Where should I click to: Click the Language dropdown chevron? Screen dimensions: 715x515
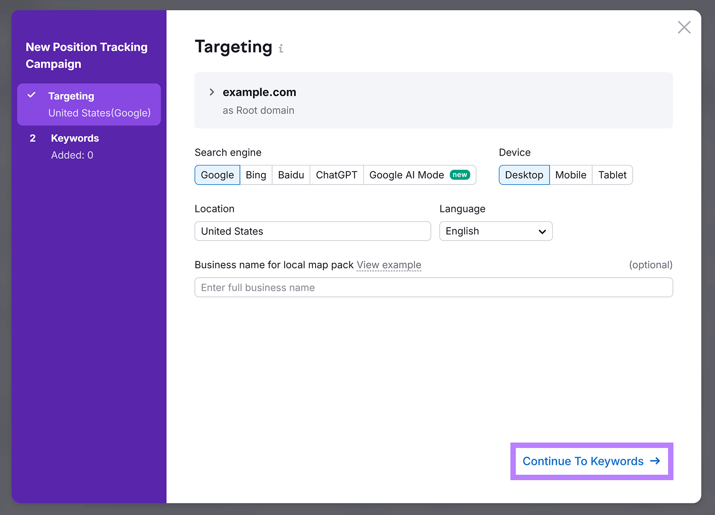tap(542, 232)
